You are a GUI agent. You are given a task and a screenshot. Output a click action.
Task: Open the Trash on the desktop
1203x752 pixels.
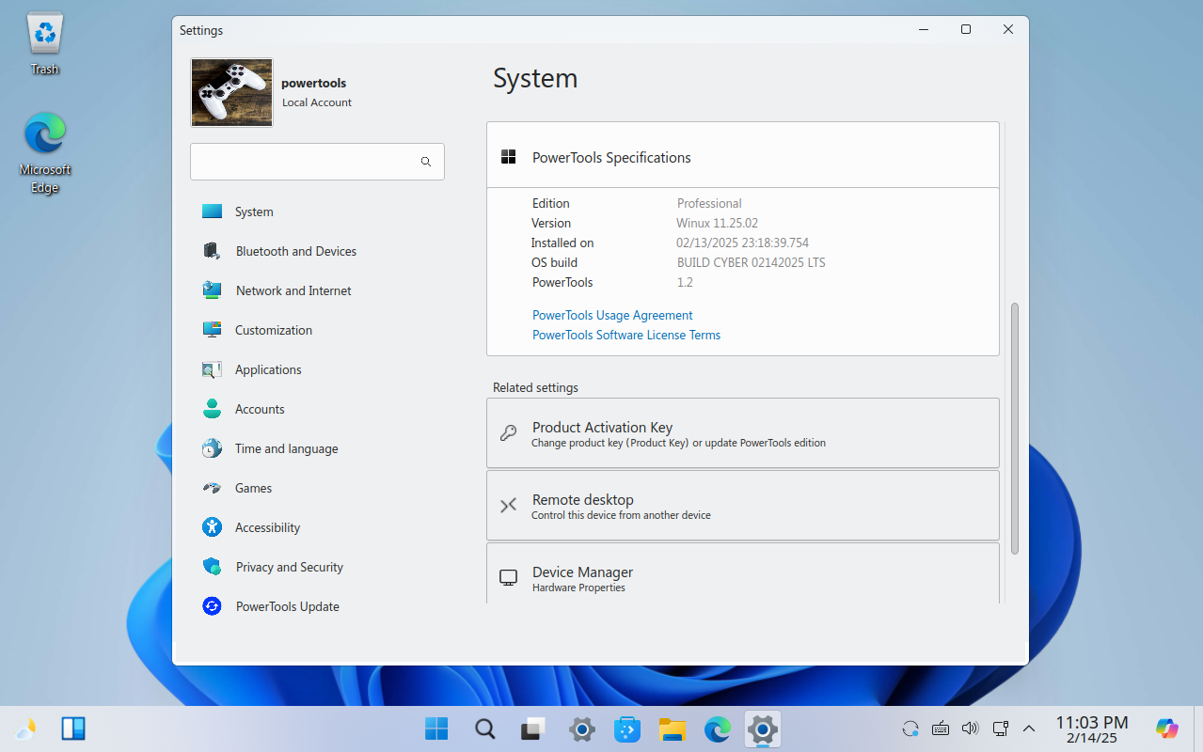tap(44, 43)
